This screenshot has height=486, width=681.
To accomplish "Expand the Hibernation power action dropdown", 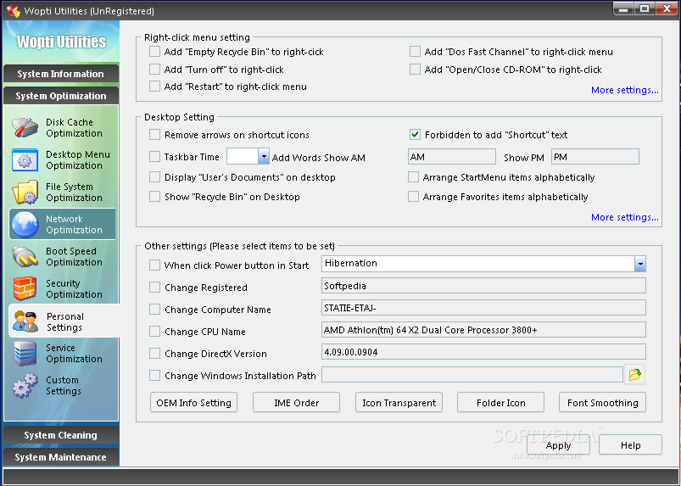I will point(639,264).
